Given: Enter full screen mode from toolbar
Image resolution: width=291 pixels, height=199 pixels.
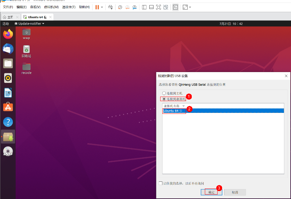Looking at the screenshot, I should pos(185,7).
